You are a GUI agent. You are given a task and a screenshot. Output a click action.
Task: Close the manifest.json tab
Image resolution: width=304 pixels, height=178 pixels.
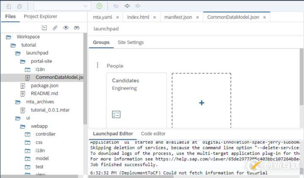197,17
